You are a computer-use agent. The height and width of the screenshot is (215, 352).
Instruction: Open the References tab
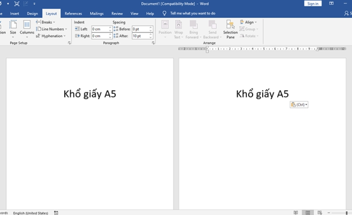[73, 14]
